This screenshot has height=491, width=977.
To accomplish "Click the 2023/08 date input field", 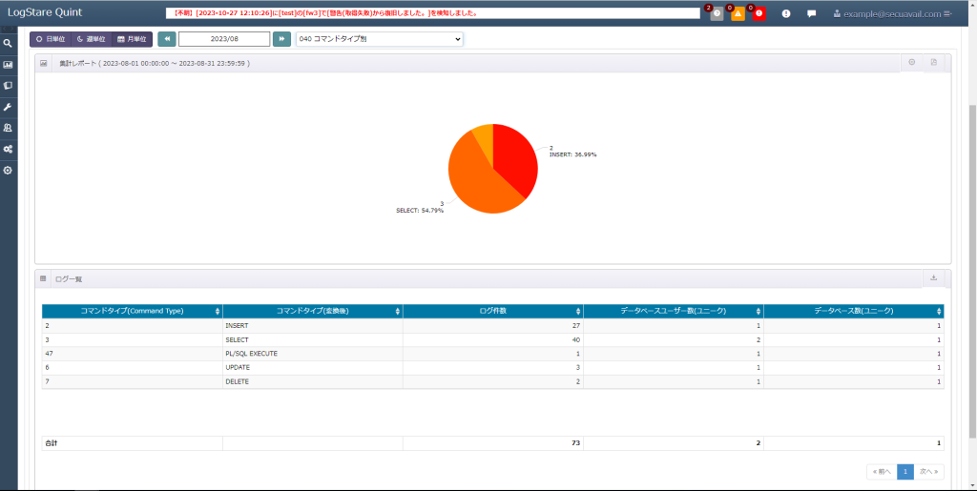I will 224,39.
